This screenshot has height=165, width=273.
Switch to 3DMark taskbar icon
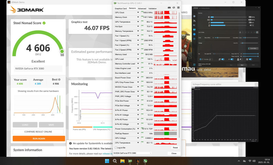138,161
